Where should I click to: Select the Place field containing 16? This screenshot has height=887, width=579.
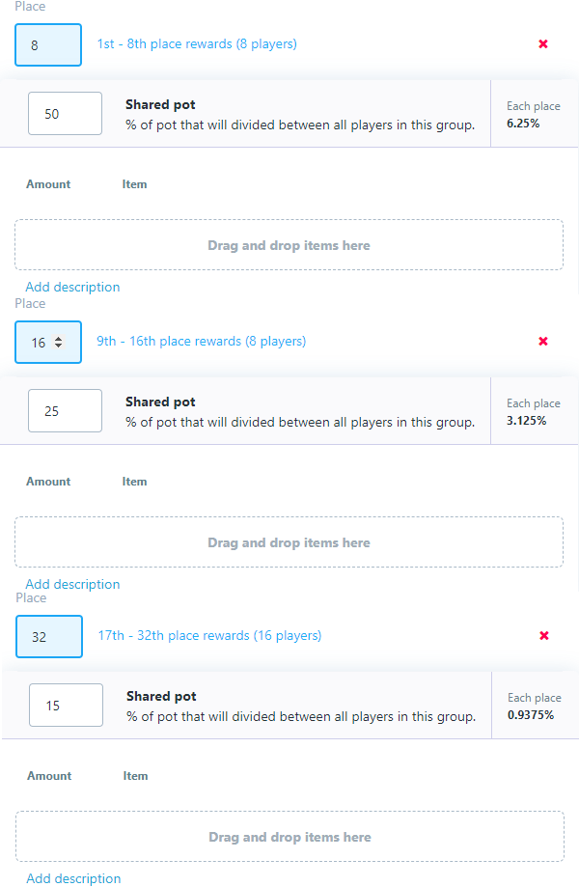(39, 342)
